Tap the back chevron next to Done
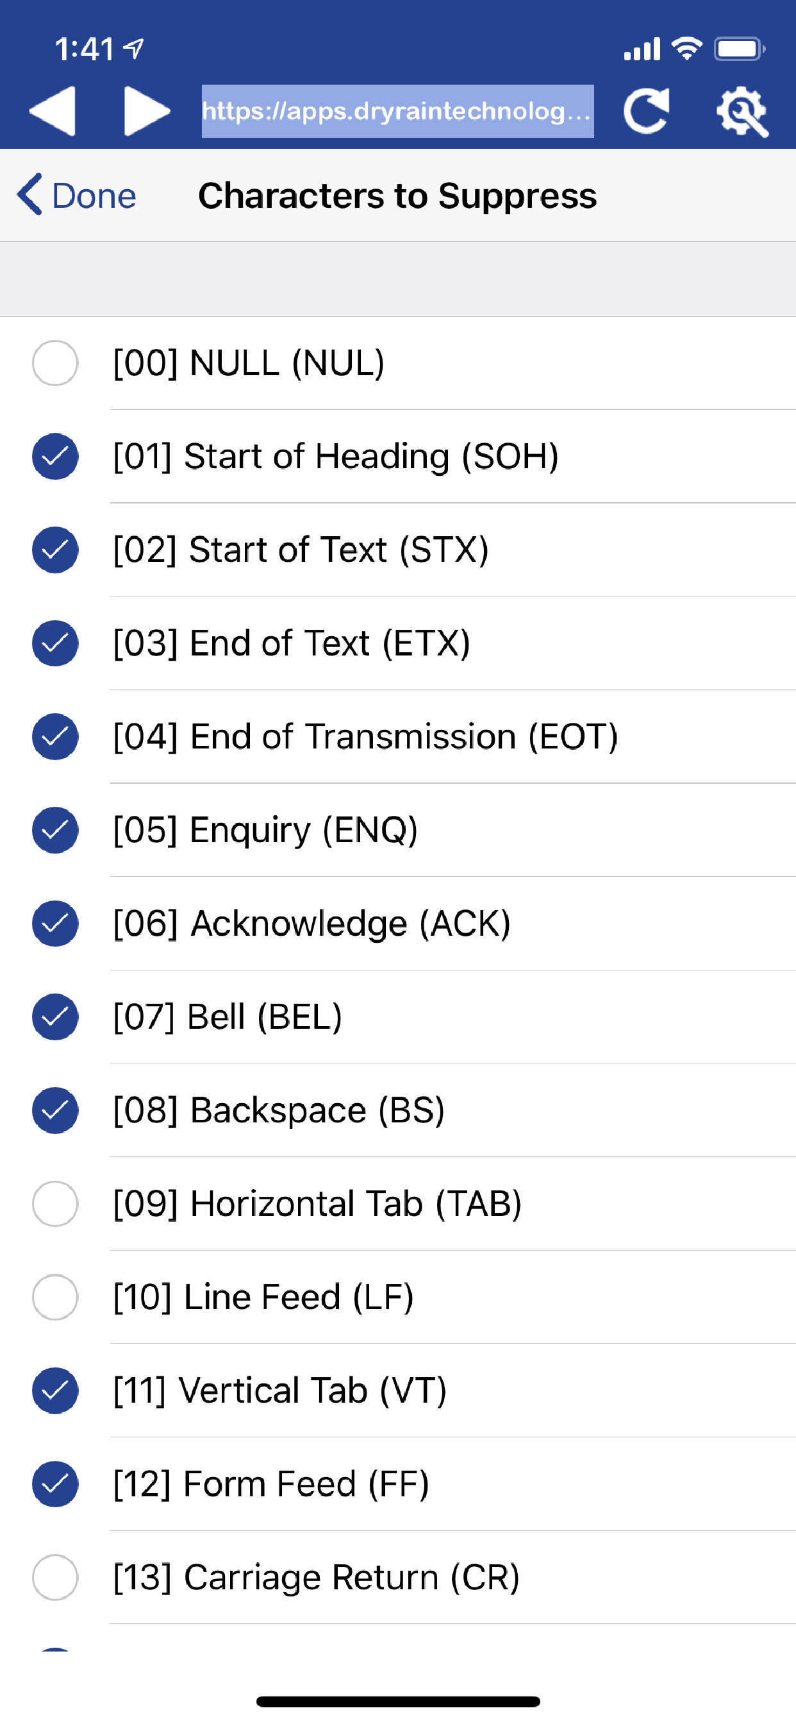 click(30, 195)
